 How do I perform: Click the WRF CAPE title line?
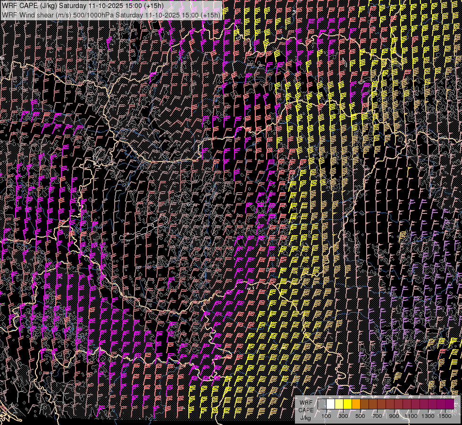coord(83,6)
